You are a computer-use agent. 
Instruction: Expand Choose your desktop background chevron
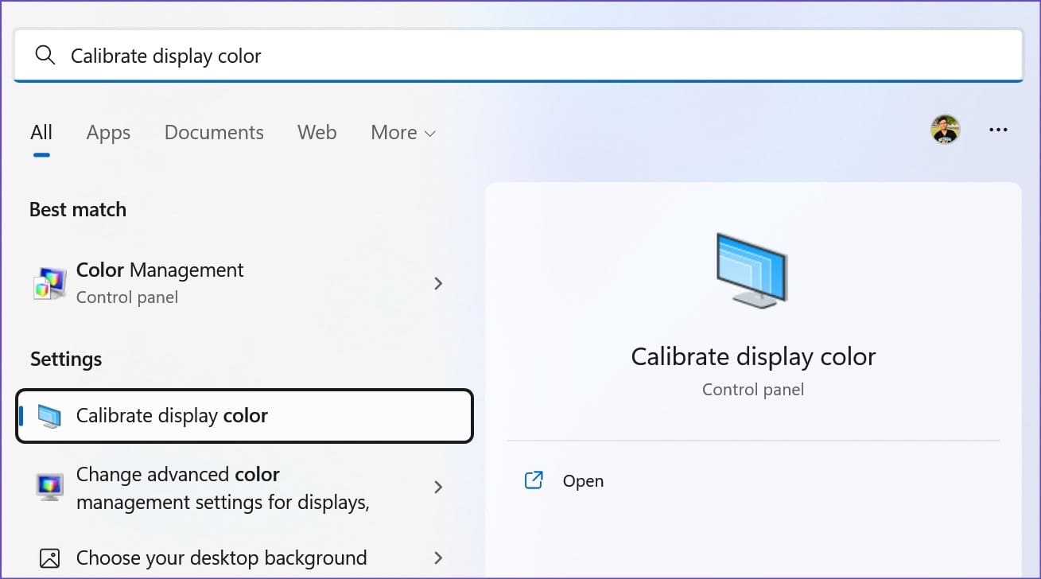pos(438,558)
